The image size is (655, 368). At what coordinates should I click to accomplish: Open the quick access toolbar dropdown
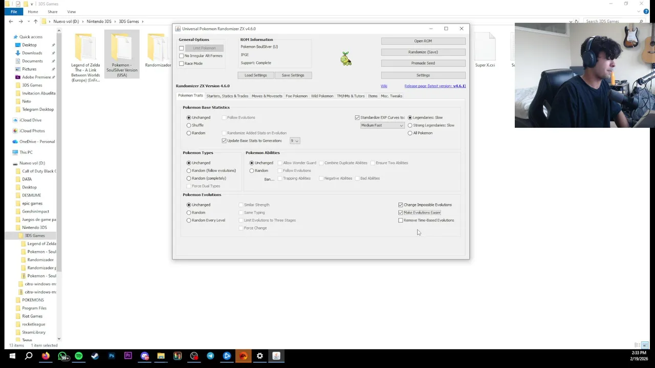(32, 4)
